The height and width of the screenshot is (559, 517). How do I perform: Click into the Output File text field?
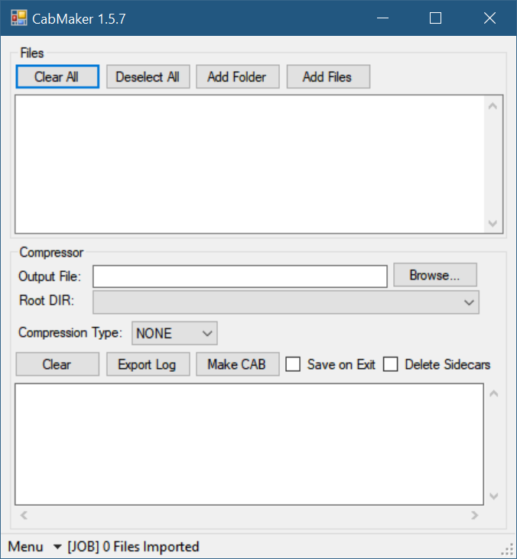coord(239,276)
